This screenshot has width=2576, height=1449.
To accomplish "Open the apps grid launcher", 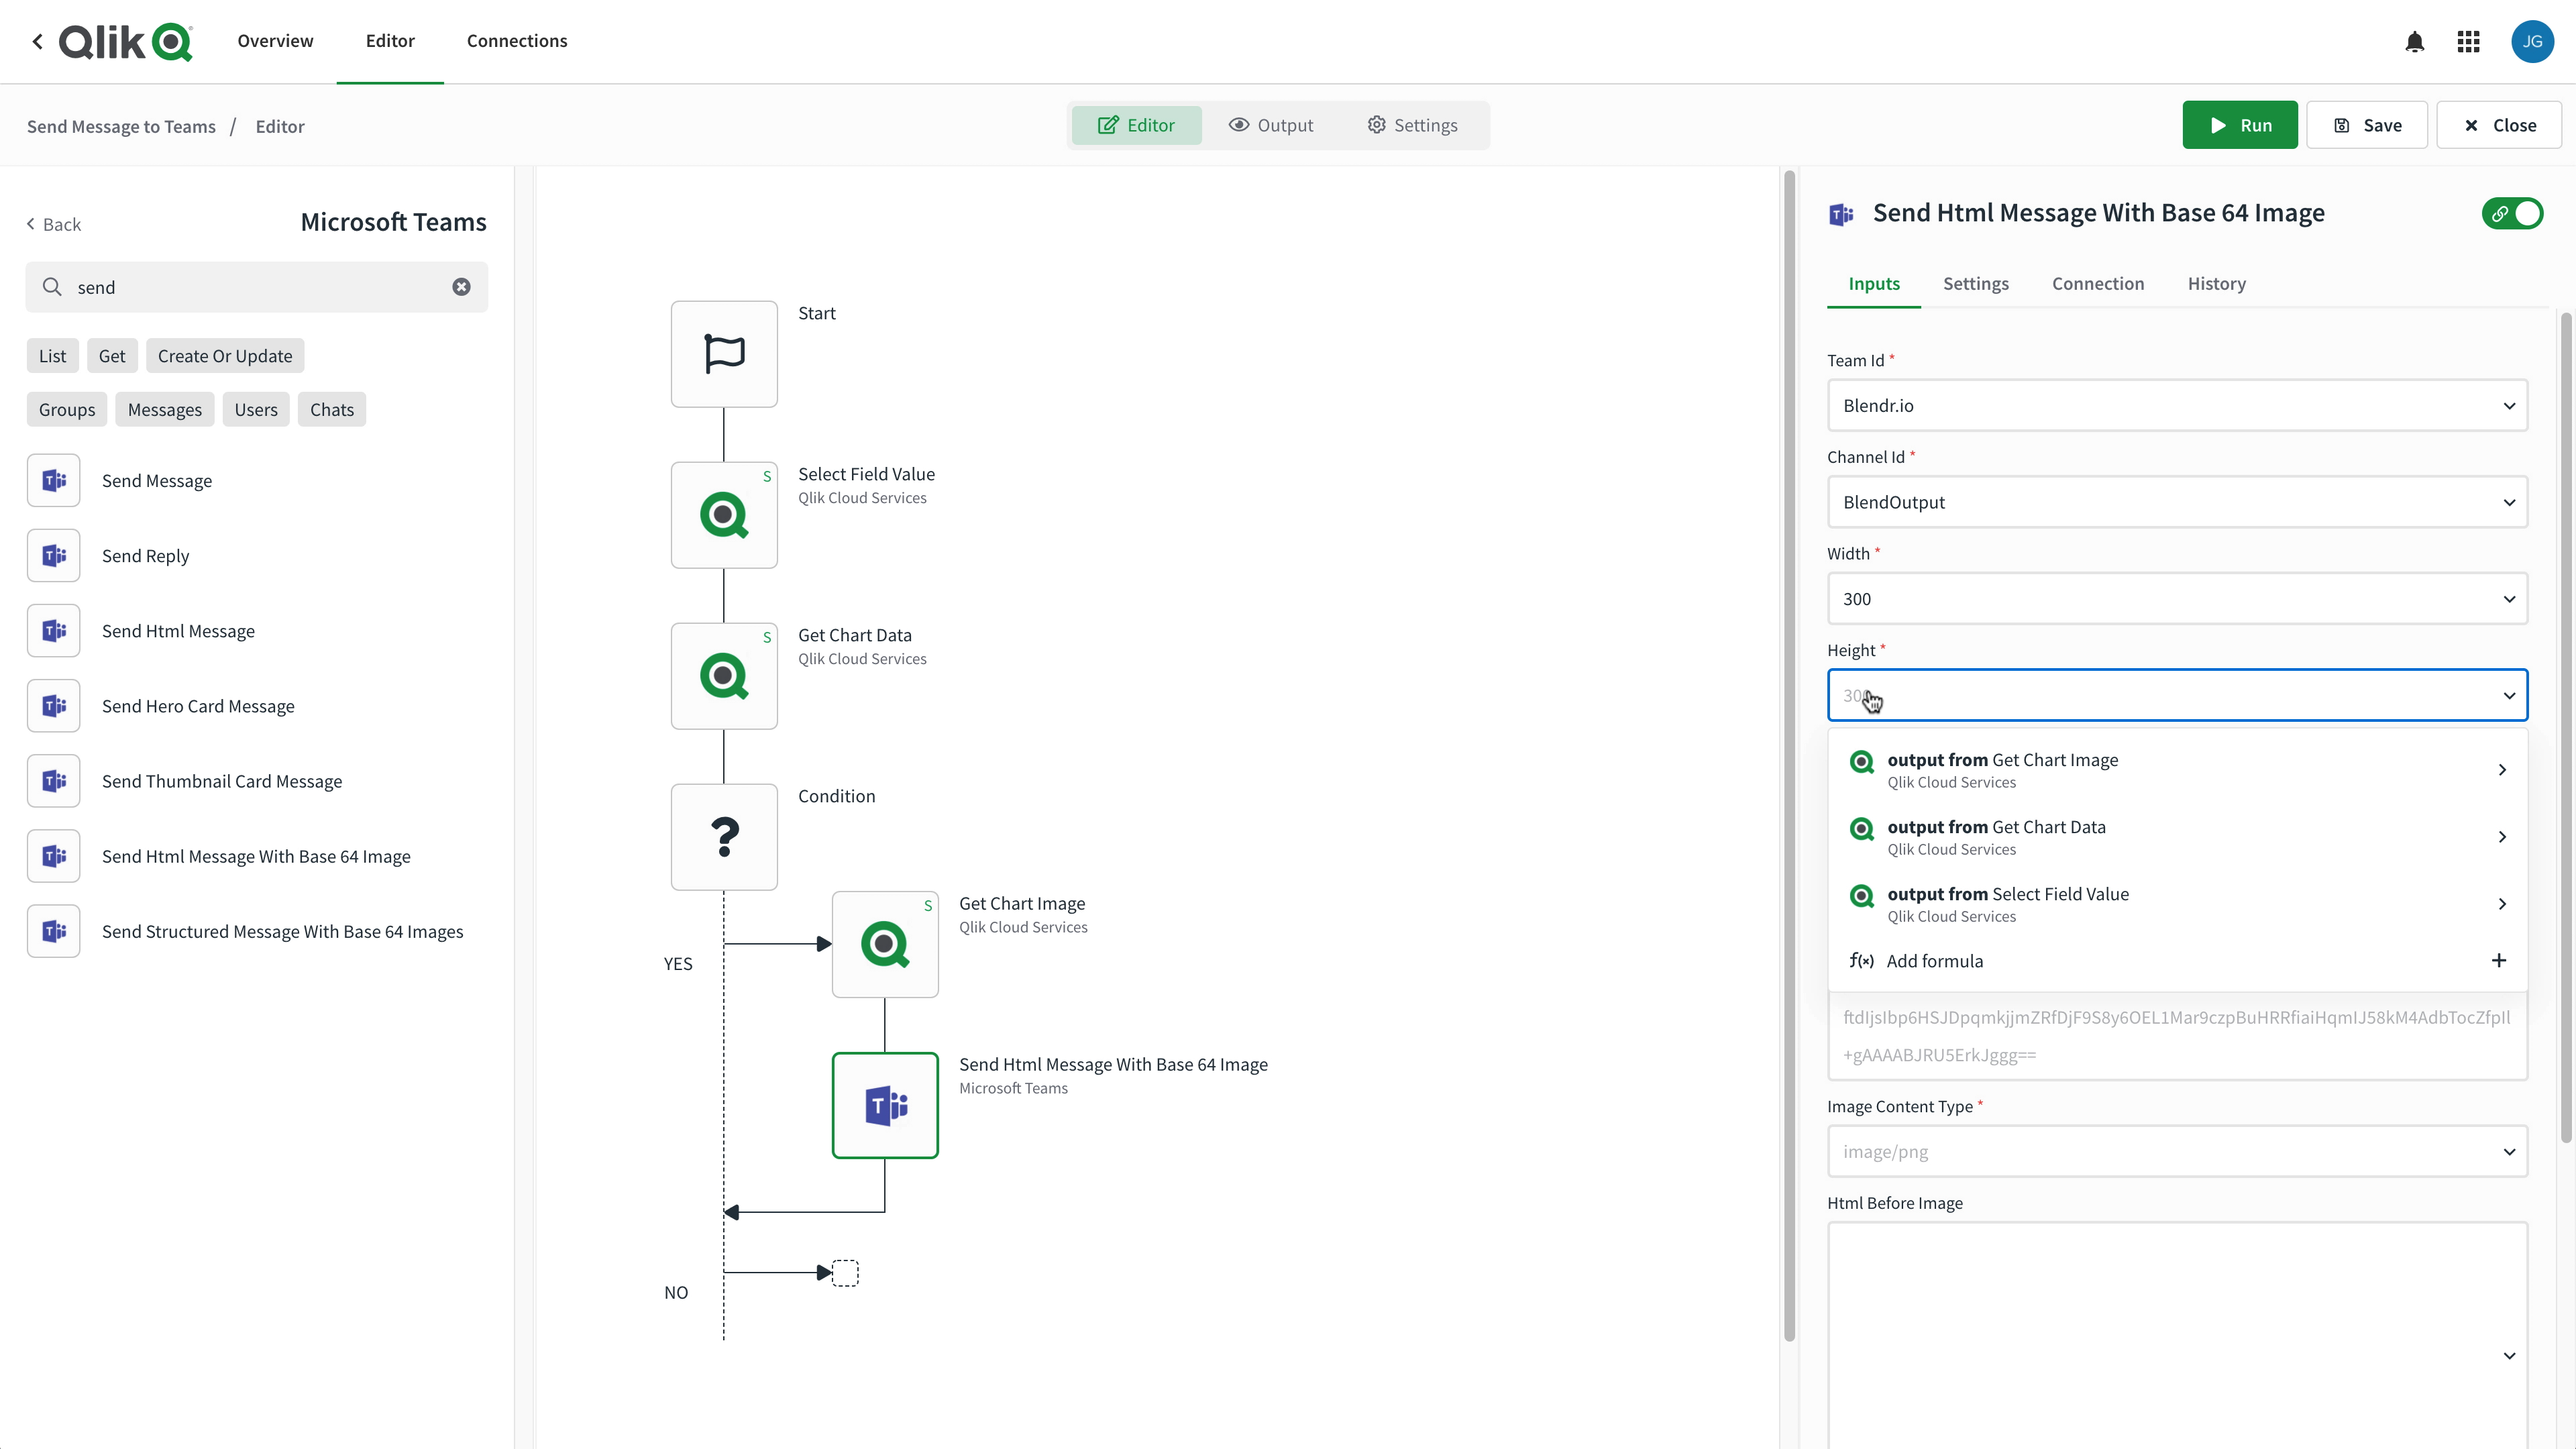I will point(2468,41).
